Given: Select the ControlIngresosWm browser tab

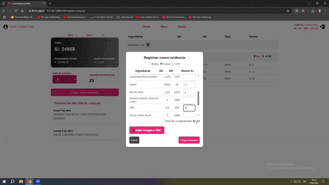Looking at the screenshot, I should click(27, 4).
